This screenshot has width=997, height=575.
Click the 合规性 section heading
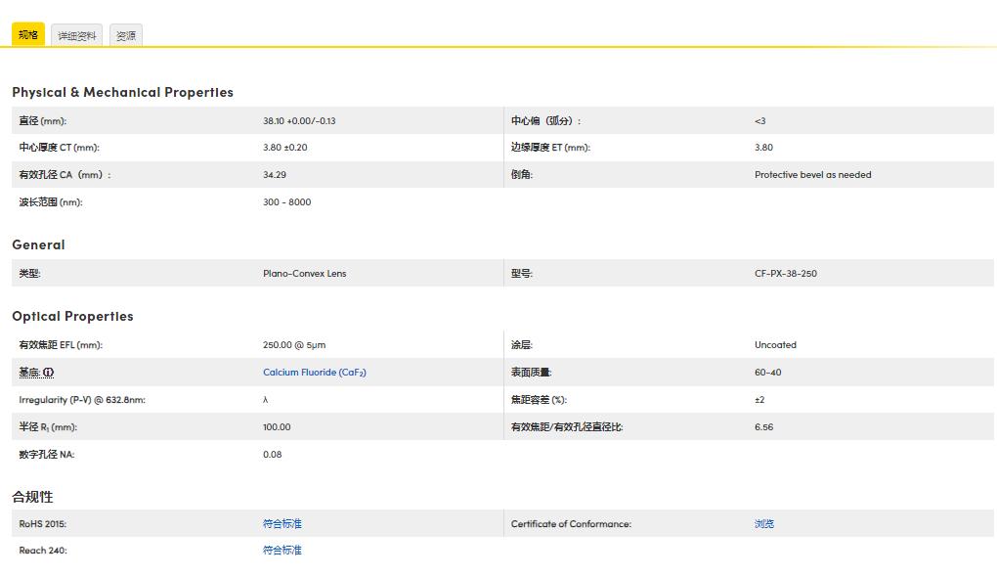32,497
